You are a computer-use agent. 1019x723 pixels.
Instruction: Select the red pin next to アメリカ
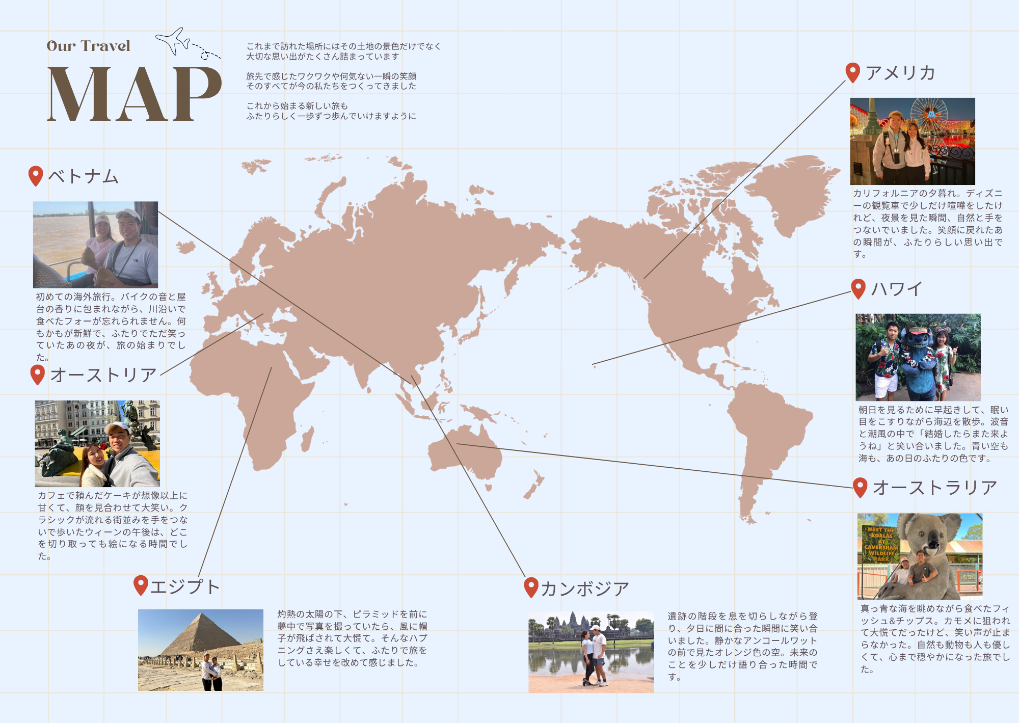point(853,73)
